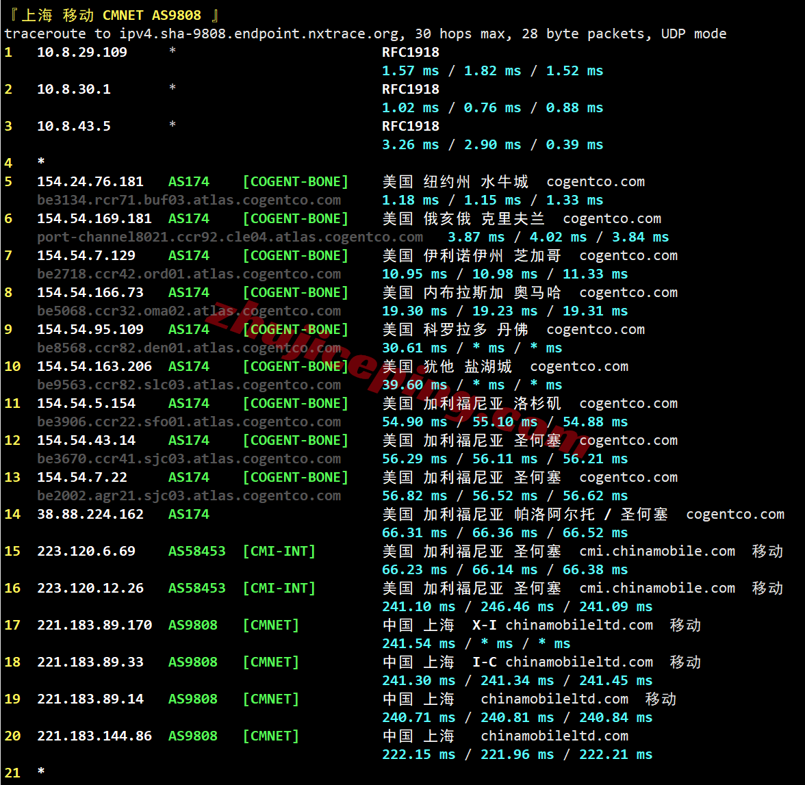Click hostname be3134.rcr71.buf03.atlas.cogentco.com
Screen dimensions: 805x785
click(189, 201)
